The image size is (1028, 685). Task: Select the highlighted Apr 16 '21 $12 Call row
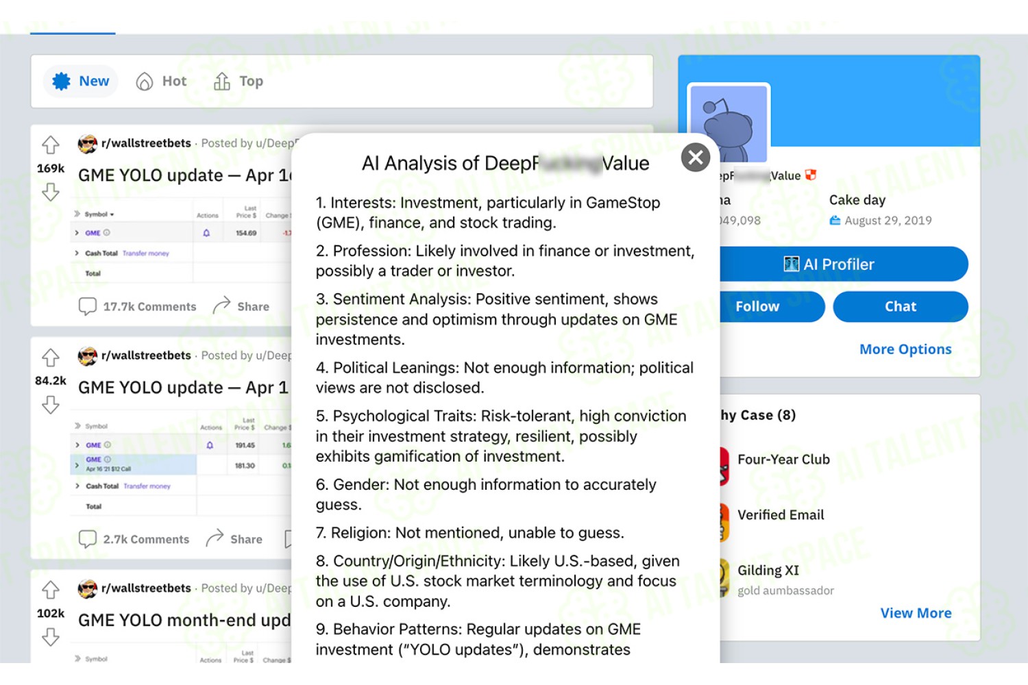(x=134, y=464)
